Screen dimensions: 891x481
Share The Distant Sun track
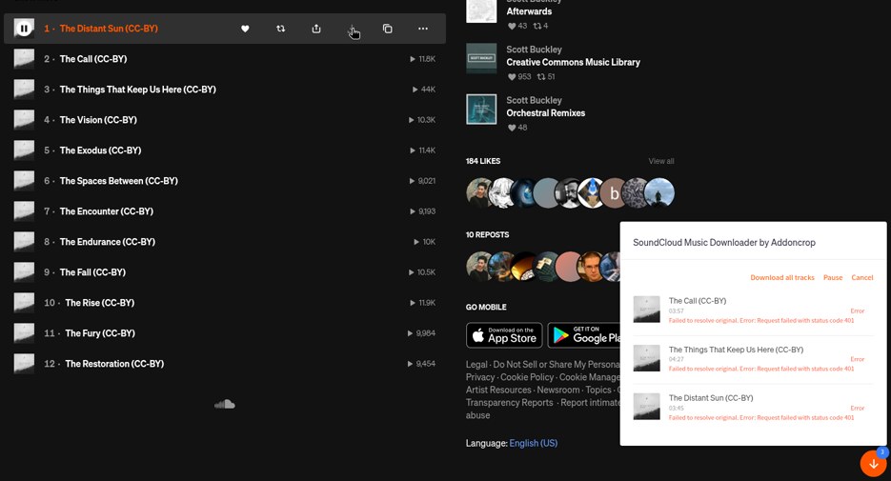316,29
